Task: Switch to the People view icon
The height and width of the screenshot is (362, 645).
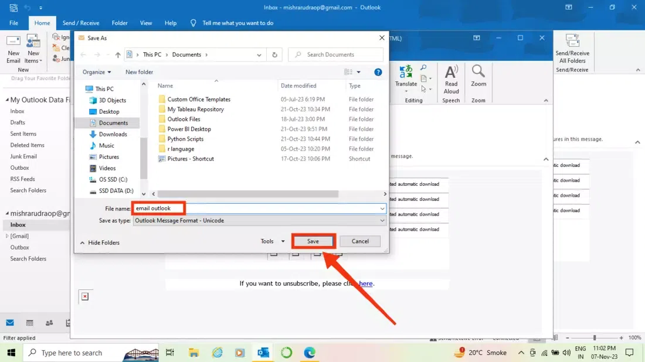Action: click(x=49, y=323)
